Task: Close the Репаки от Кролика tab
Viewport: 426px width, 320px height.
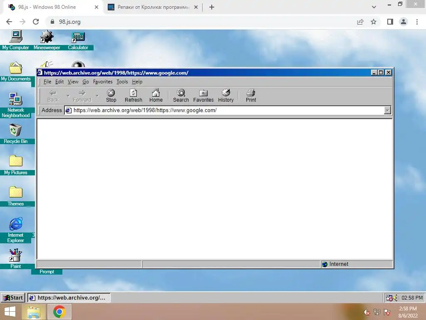Action: [x=196, y=7]
